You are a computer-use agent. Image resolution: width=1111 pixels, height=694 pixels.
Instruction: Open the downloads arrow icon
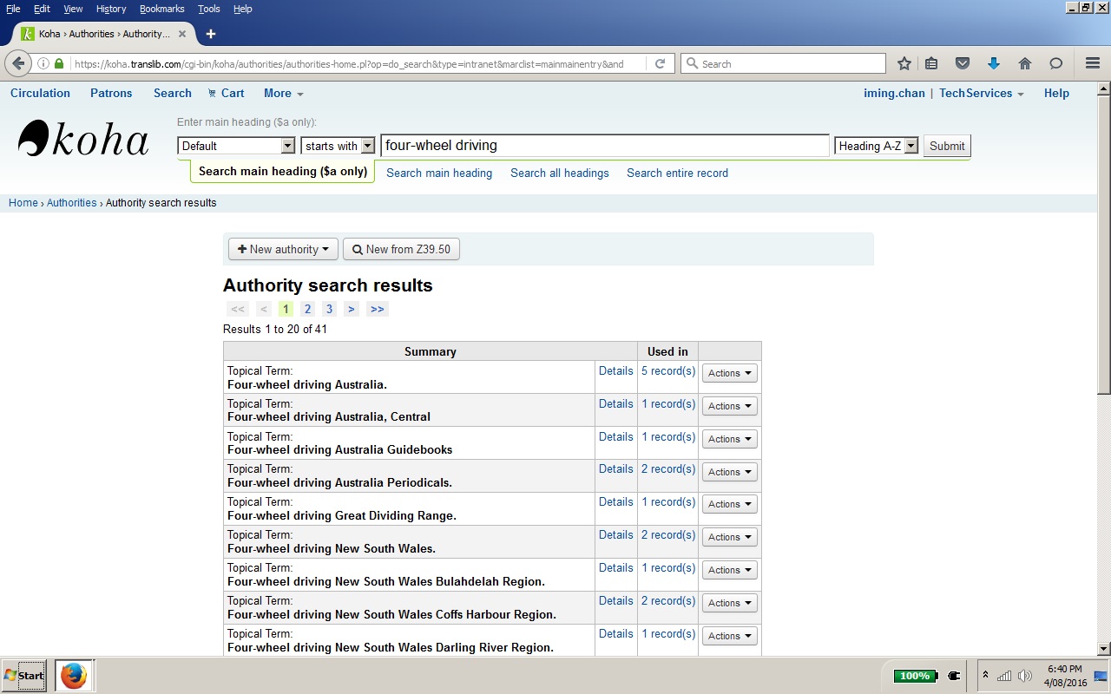coord(994,63)
